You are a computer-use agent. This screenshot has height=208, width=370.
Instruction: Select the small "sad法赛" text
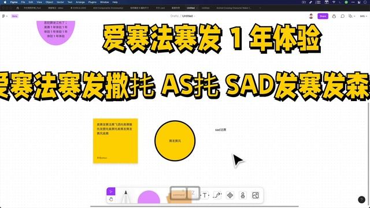(221, 129)
